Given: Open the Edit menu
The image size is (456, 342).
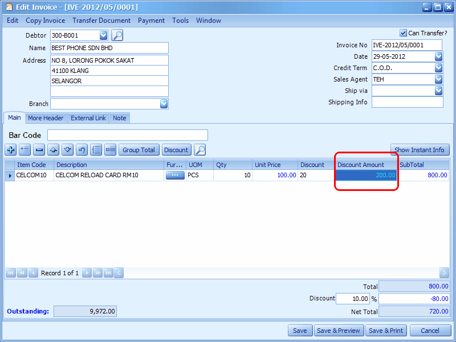Looking at the screenshot, I should (x=13, y=21).
